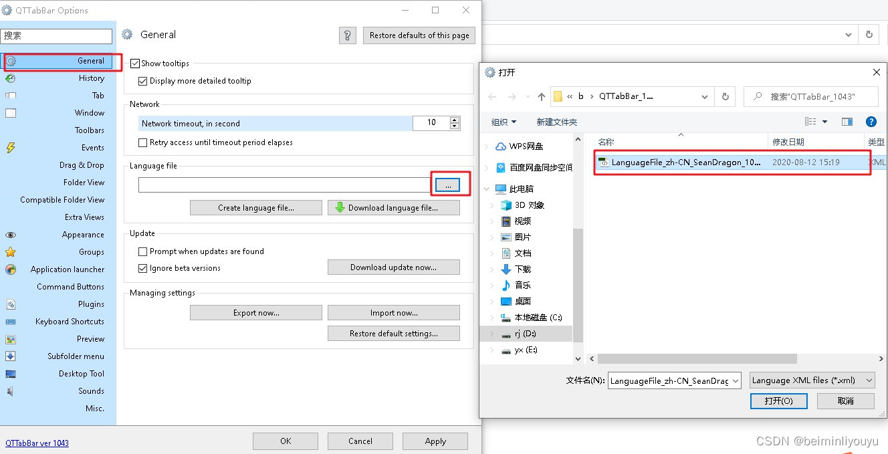Expand the address path dropdown

coord(705,97)
